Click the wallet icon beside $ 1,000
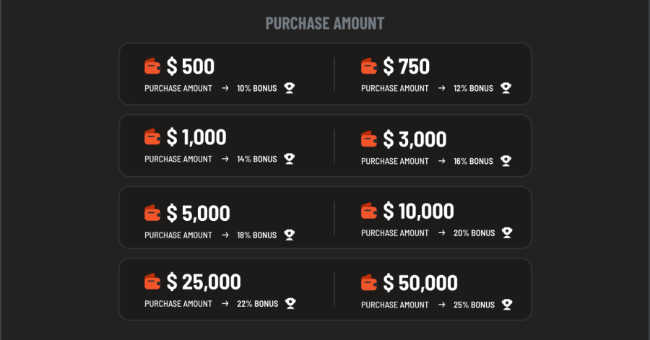This screenshot has width=650, height=340. pos(152,137)
